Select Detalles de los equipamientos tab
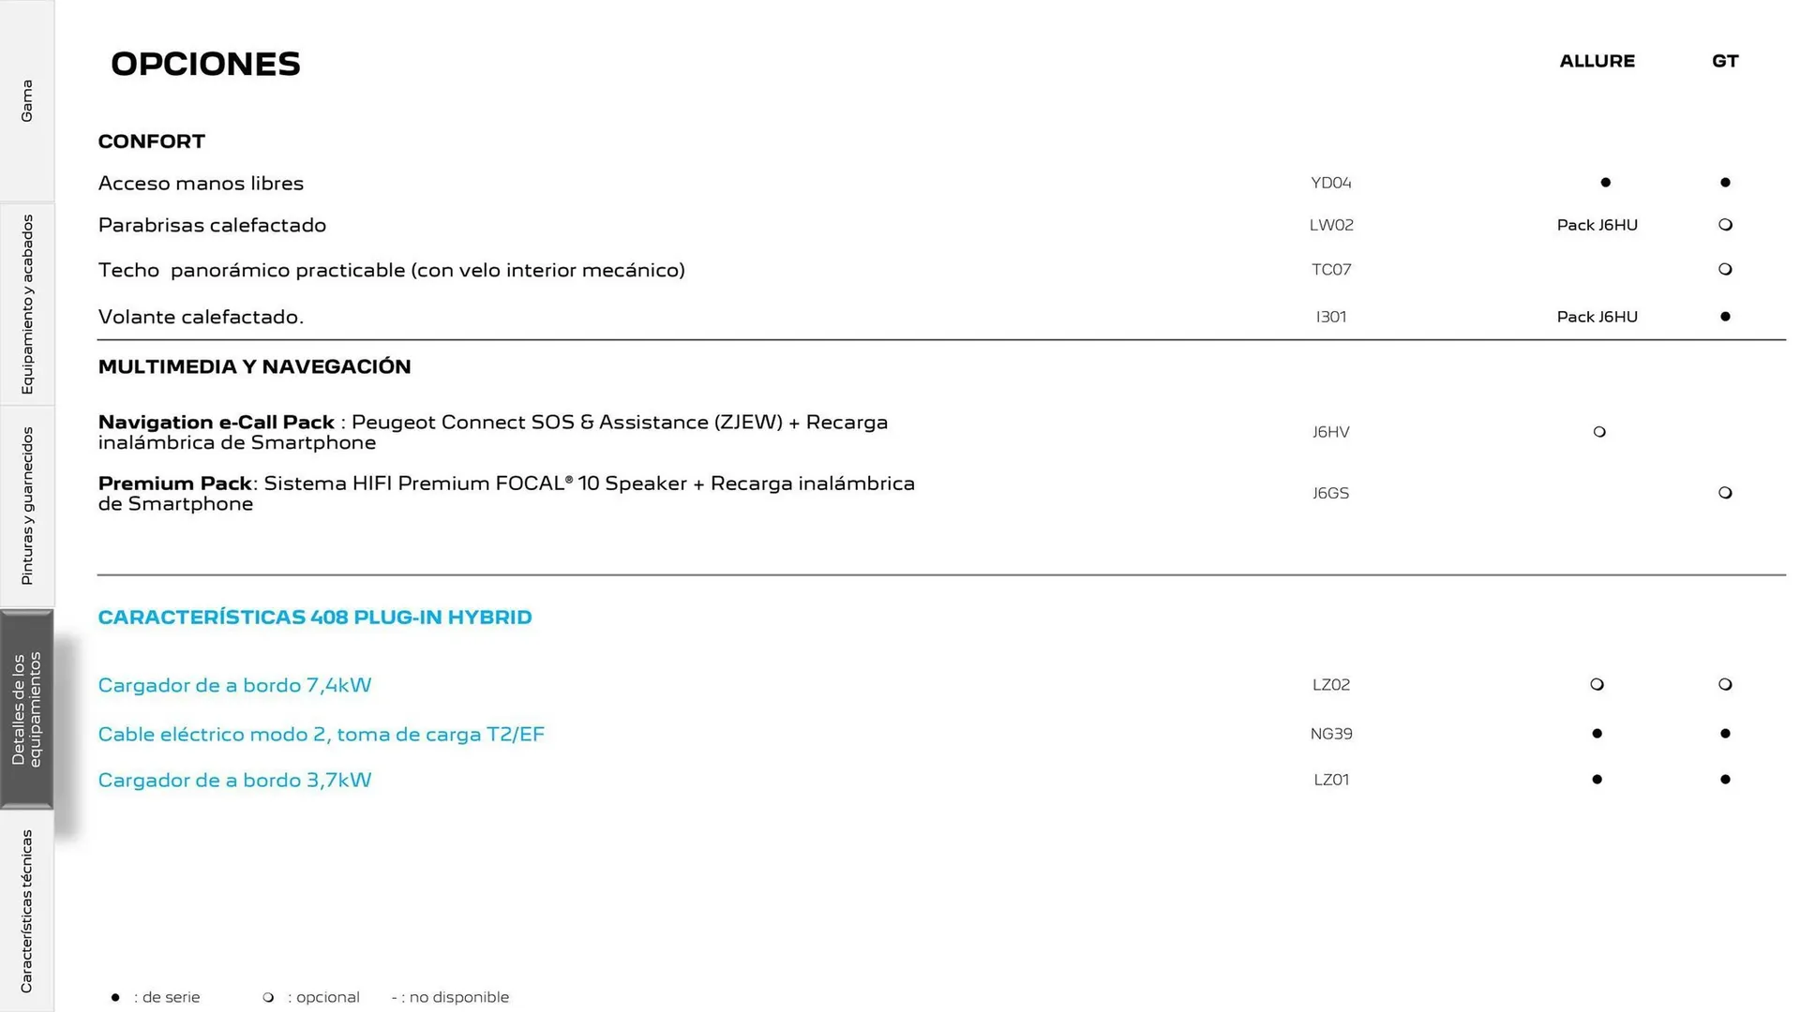The width and height of the screenshot is (1800, 1012). (26, 708)
